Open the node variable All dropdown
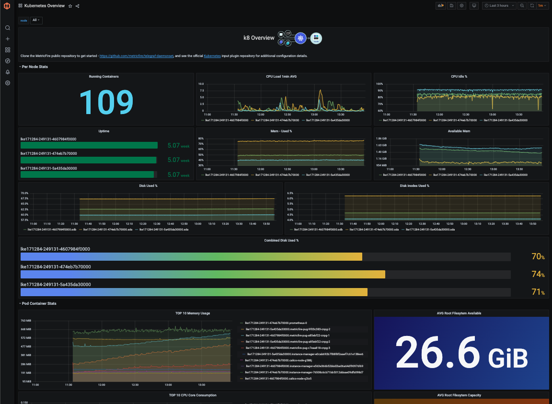The width and height of the screenshot is (552, 404). [36, 21]
